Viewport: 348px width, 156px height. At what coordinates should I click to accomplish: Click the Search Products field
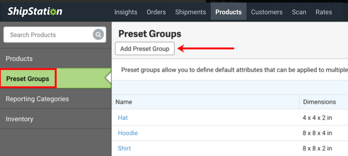[48, 35]
